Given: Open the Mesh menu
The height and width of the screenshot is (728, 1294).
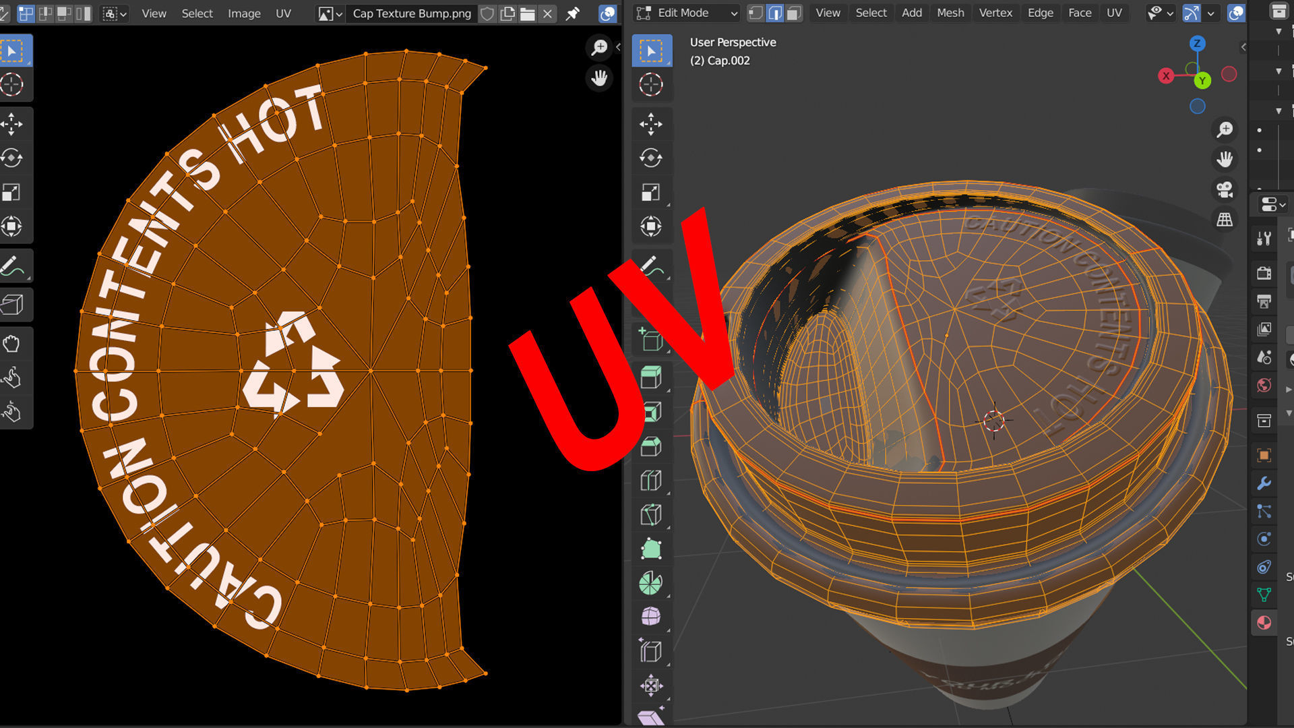Looking at the screenshot, I should tap(950, 13).
